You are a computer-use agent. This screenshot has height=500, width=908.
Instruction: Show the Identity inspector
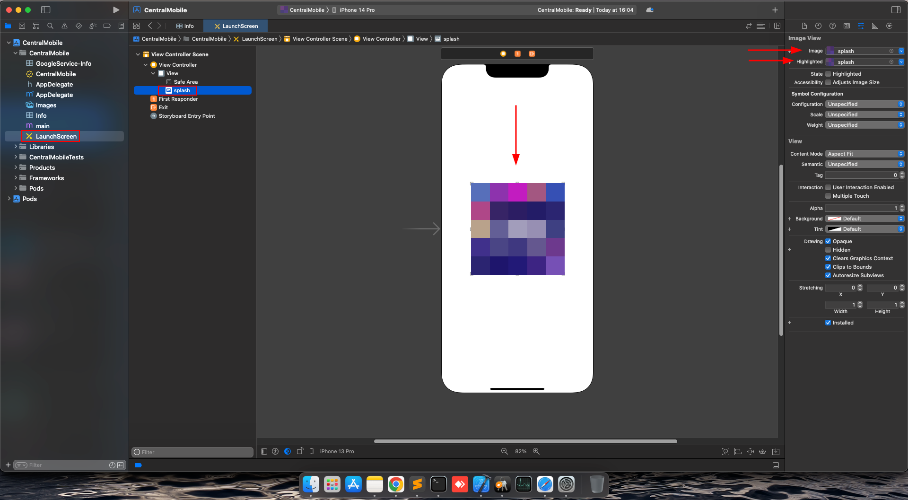tap(847, 26)
